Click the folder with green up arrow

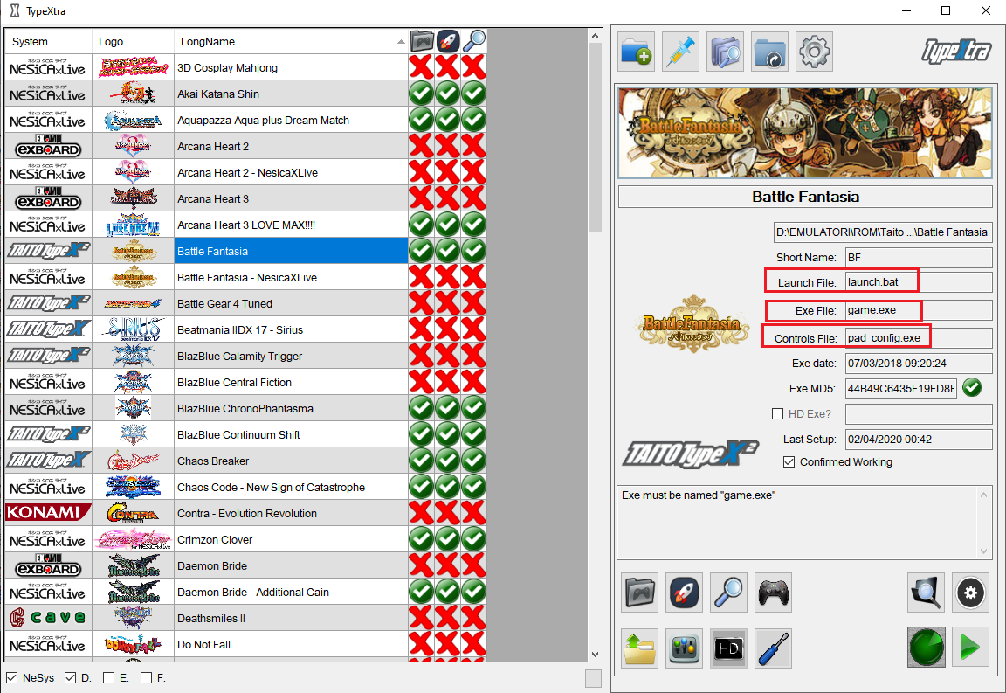pyautogui.click(x=639, y=648)
